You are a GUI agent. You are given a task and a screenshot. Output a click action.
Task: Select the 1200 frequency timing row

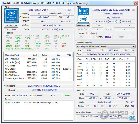coord(105,64)
